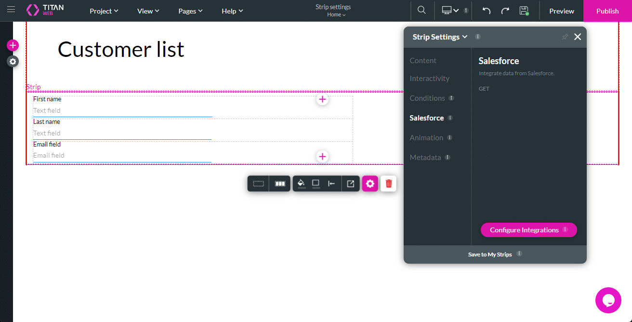Image resolution: width=632 pixels, height=322 pixels.
Task: Undo the last change
Action: [486, 10]
